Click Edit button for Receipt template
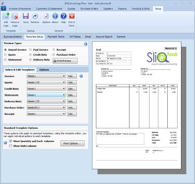The width and height of the screenshot is (195, 184). tap(72, 114)
